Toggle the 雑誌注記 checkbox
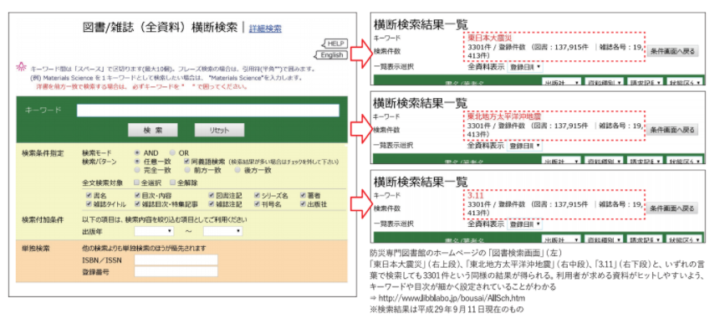The height and width of the screenshot is (324, 725). 212,203
